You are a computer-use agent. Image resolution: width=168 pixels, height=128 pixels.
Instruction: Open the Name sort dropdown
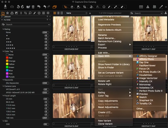coord(76,13)
